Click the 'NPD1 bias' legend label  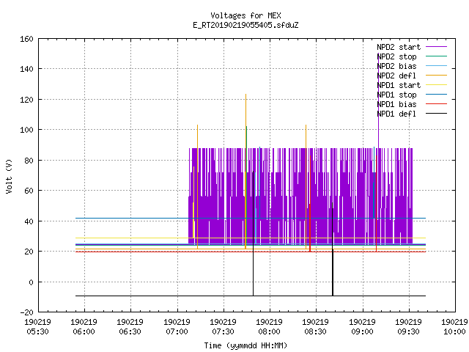click(x=396, y=104)
